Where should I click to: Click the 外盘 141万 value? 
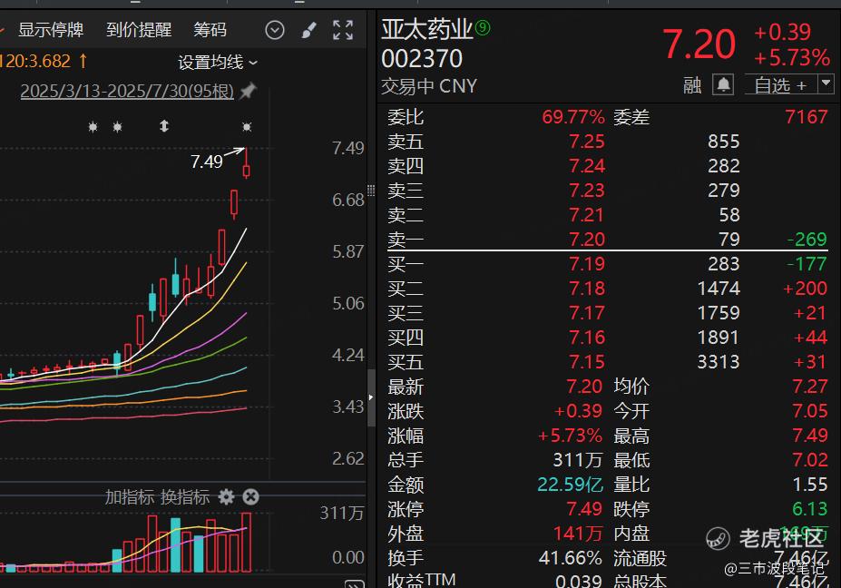tap(577, 534)
